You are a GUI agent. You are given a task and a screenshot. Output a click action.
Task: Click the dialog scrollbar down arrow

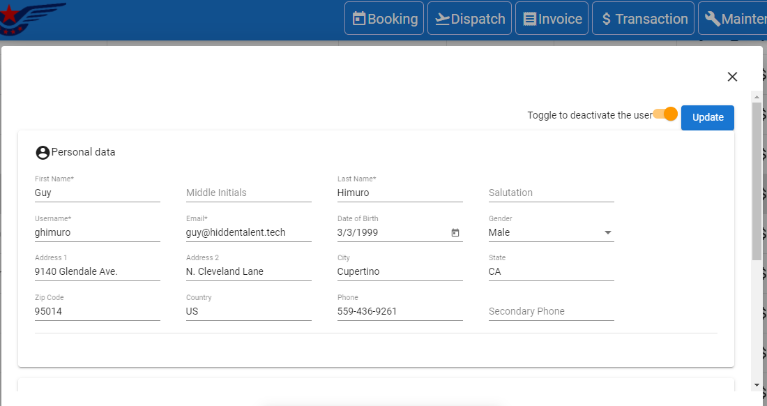(x=757, y=384)
